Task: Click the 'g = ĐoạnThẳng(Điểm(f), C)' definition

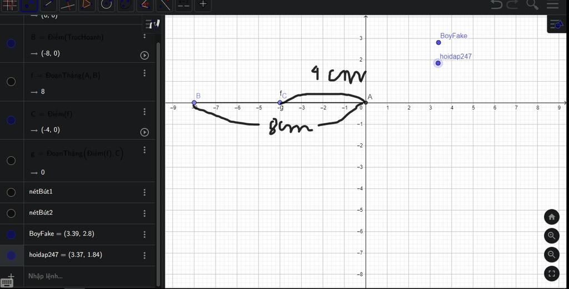Action: point(77,153)
